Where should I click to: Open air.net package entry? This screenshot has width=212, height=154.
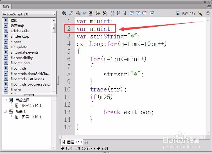click(16, 42)
